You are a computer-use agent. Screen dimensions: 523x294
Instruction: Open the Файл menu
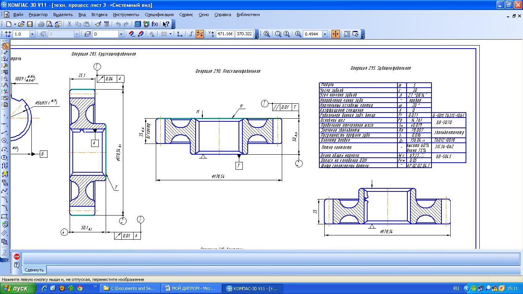18,15
